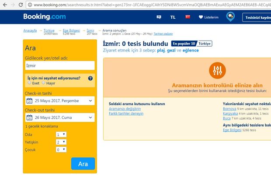Open Bornova nearby destination link
This screenshot has height=179, width=271.
point(229,109)
